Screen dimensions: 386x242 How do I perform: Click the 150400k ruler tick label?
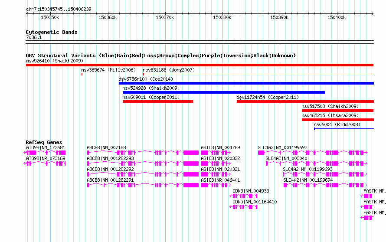(x=337, y=17)
